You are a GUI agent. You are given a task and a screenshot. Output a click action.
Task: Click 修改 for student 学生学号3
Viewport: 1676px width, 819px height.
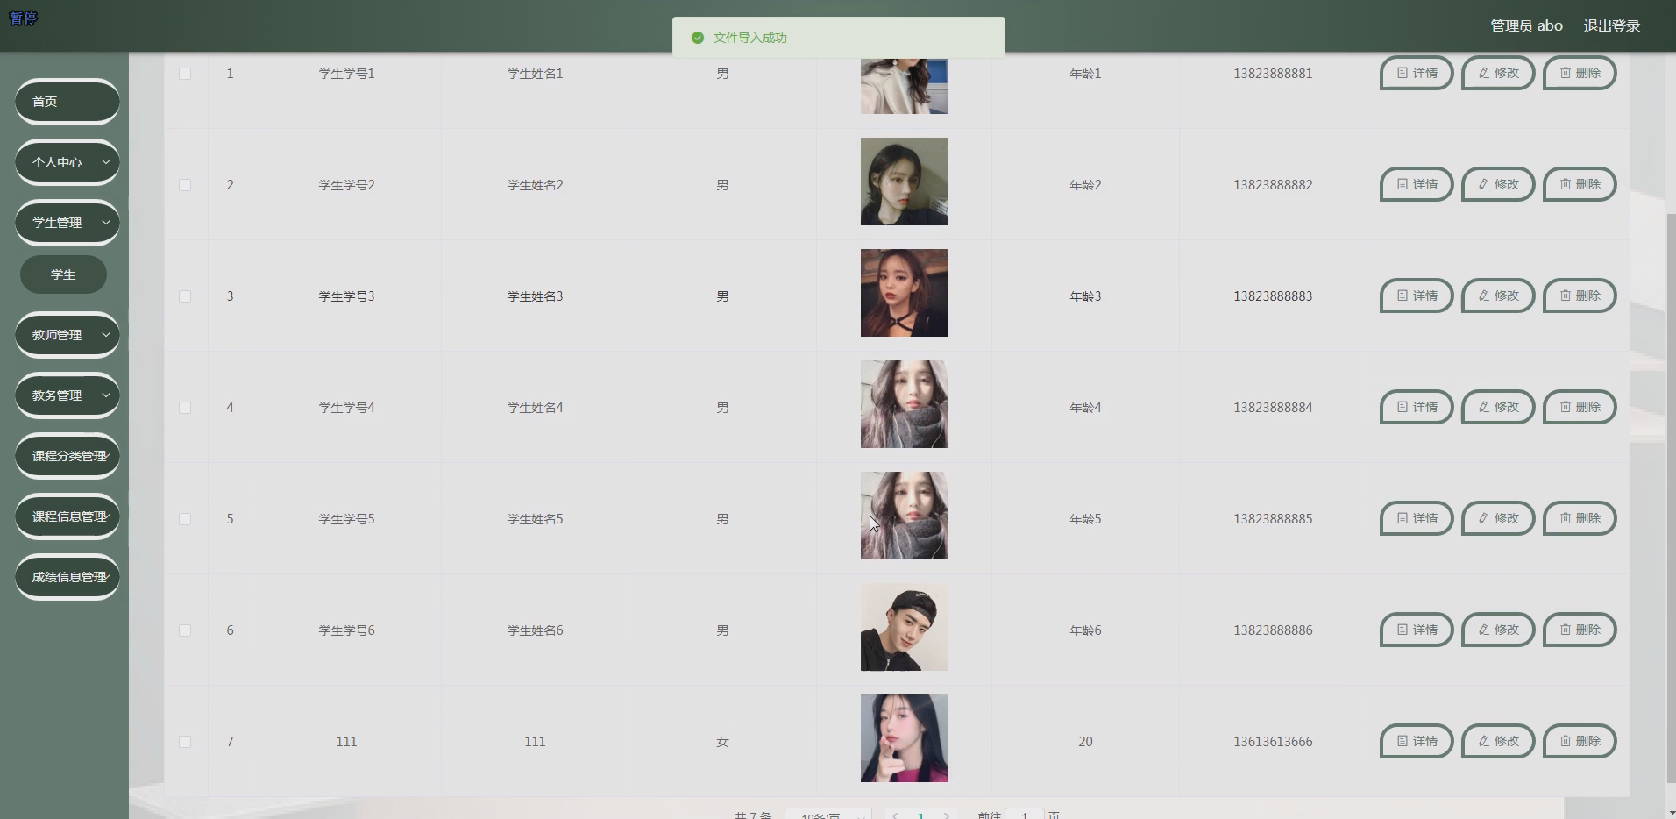[x=1498, y=296]
